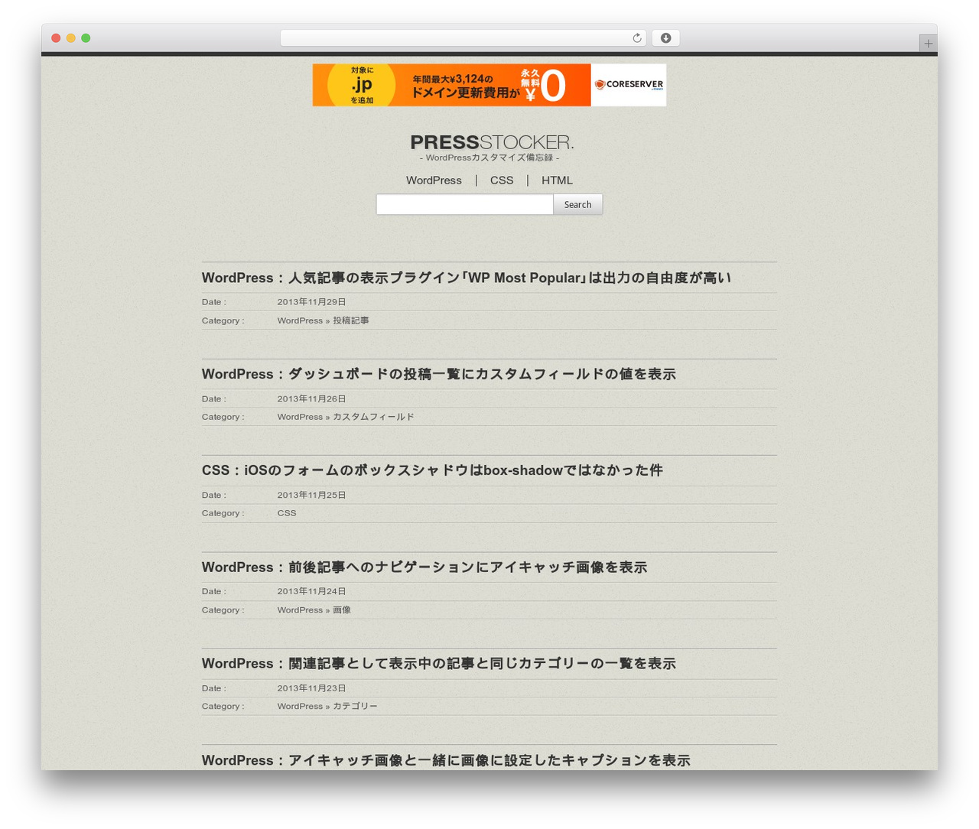Select WordPress in the 投稿記事 category row
The image size is (979, 829).
pyautogui.click(x=300, y=320)
